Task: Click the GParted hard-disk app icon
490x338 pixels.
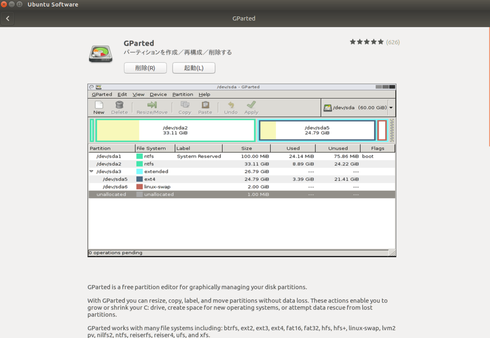Action: 100,54
